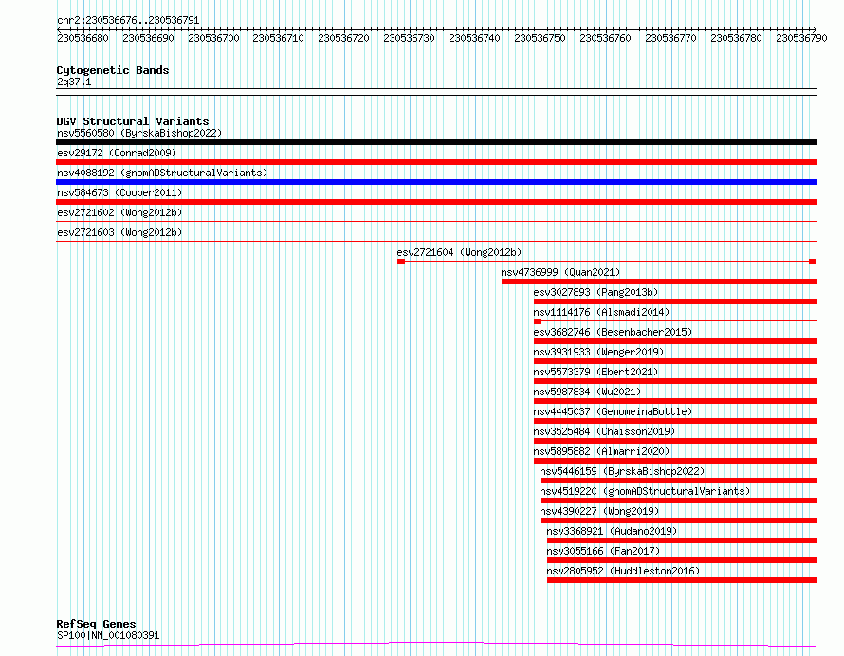Select the DGV Structural Variants track heading
The image size is (844, 656).
[133, 121]
